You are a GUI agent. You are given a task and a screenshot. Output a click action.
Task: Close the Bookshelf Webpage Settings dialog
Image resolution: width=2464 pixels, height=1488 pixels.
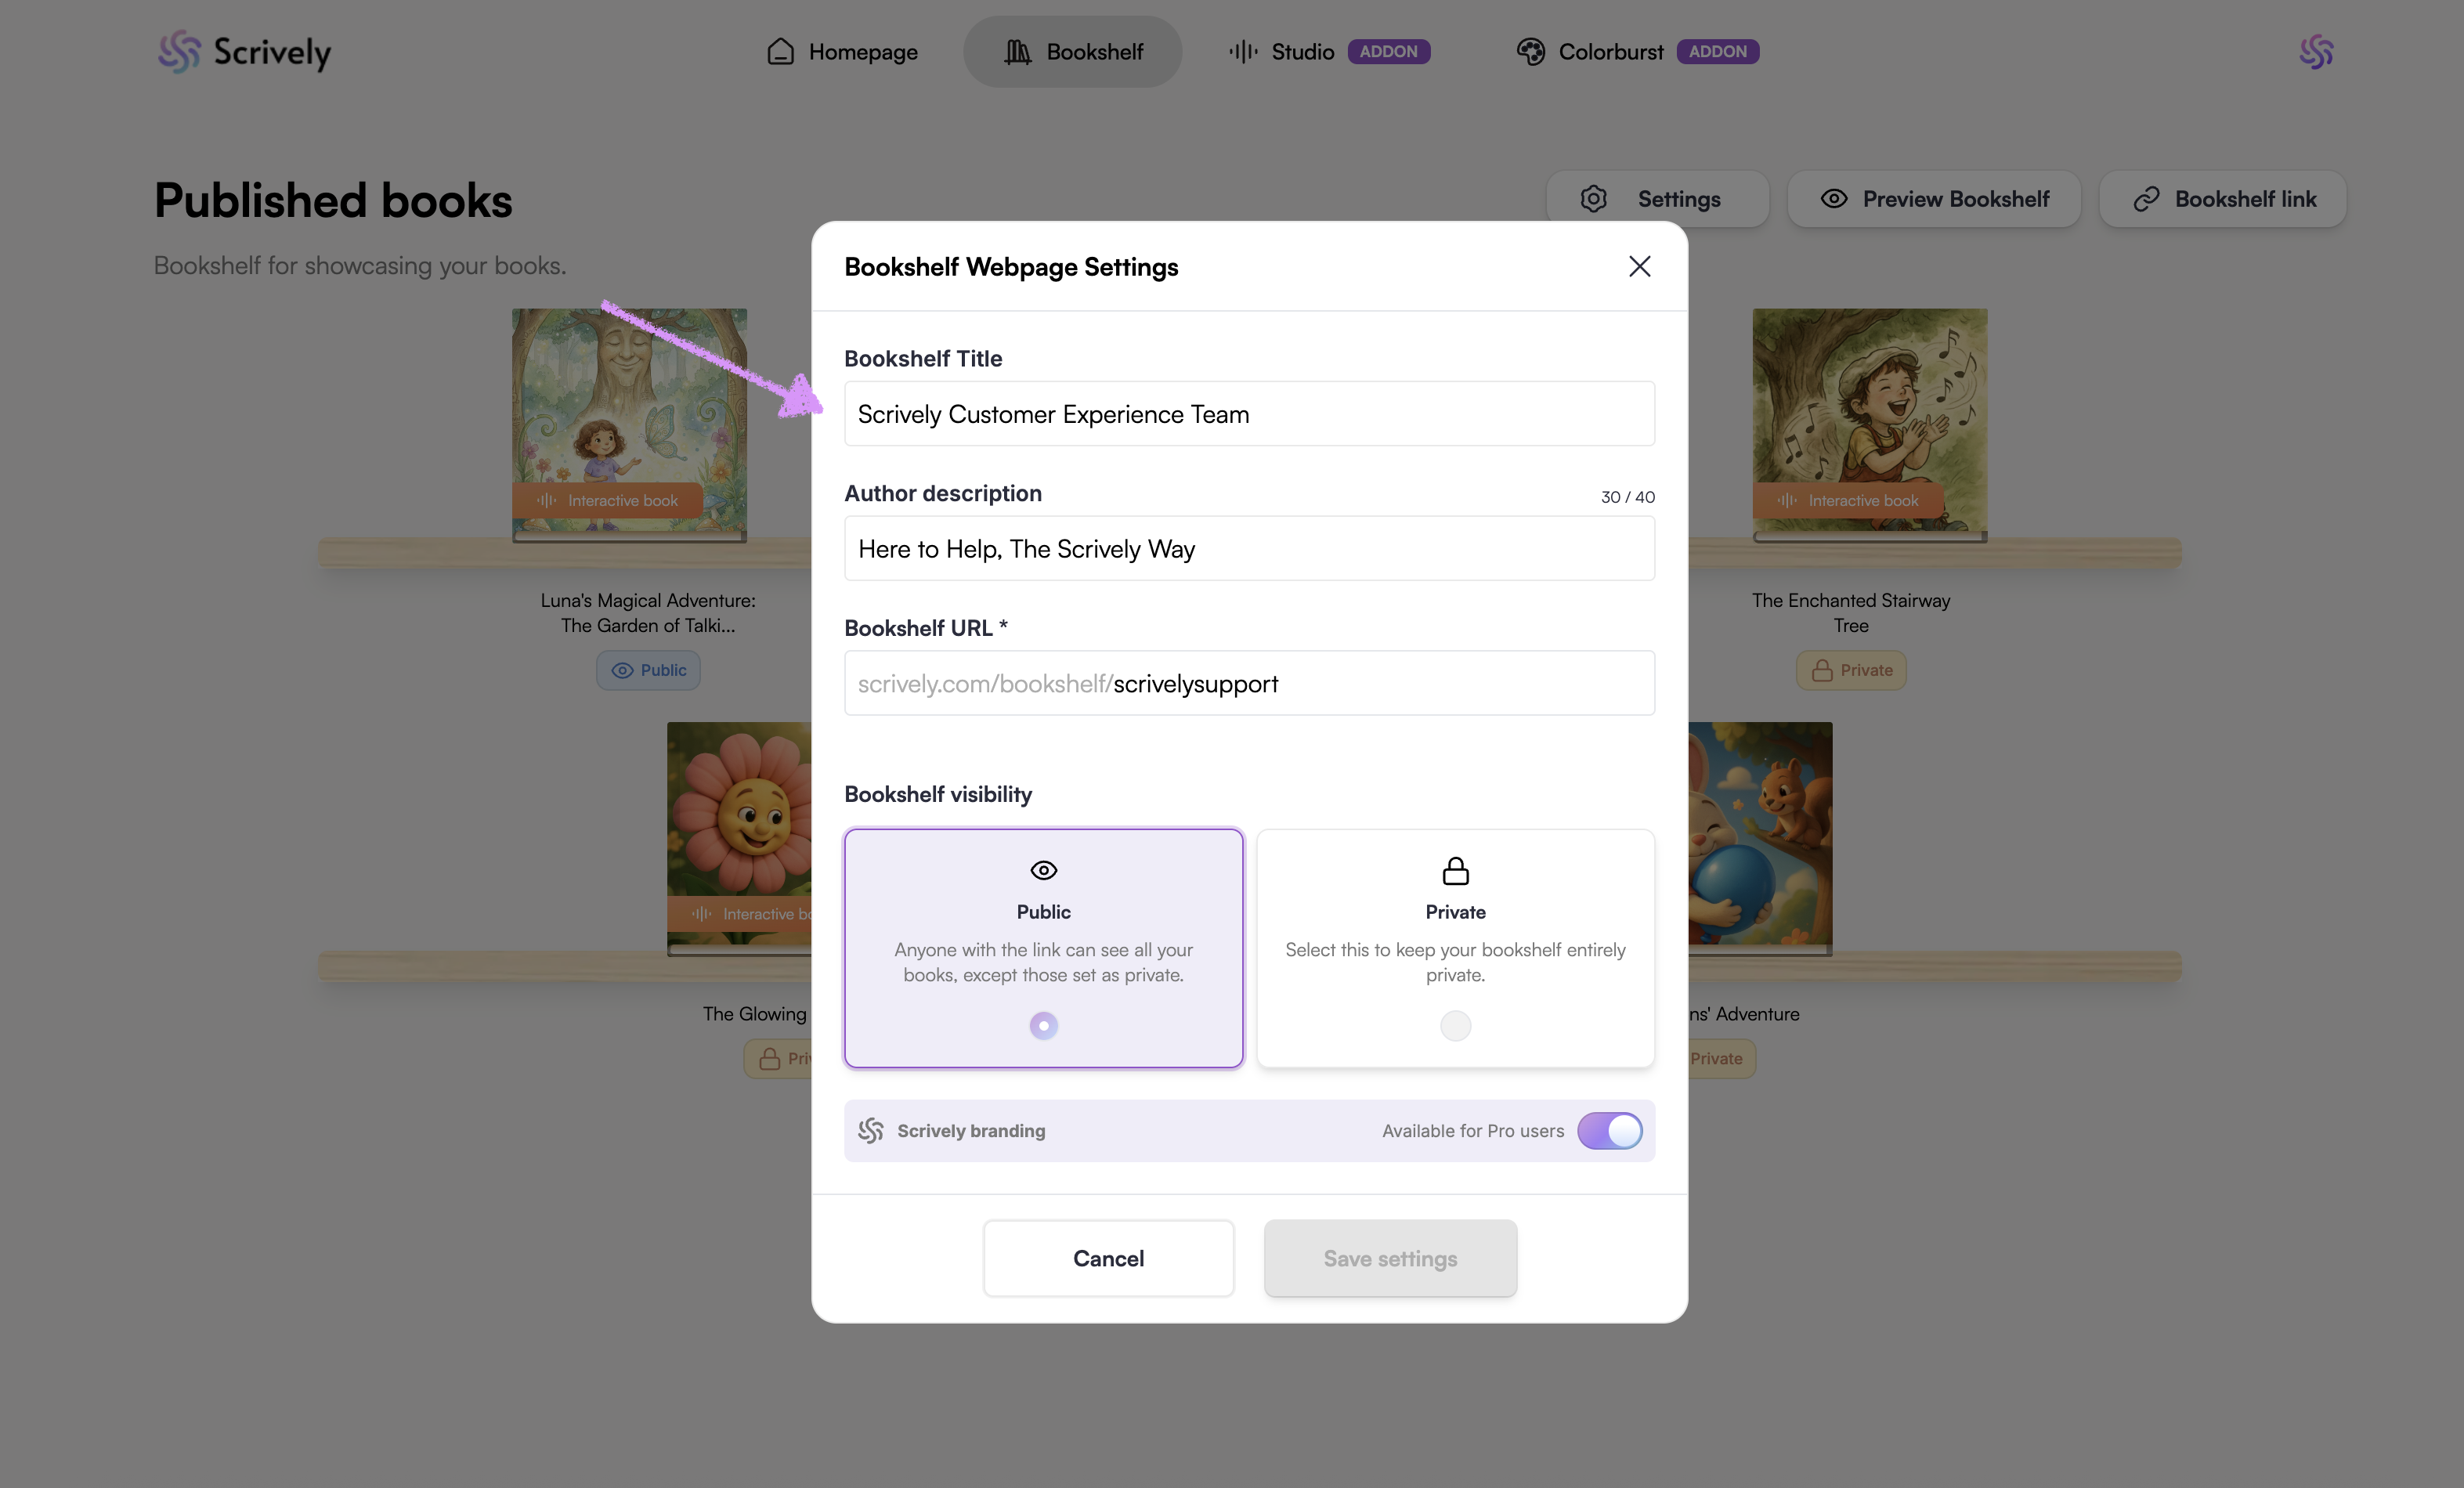point(1639,266)
